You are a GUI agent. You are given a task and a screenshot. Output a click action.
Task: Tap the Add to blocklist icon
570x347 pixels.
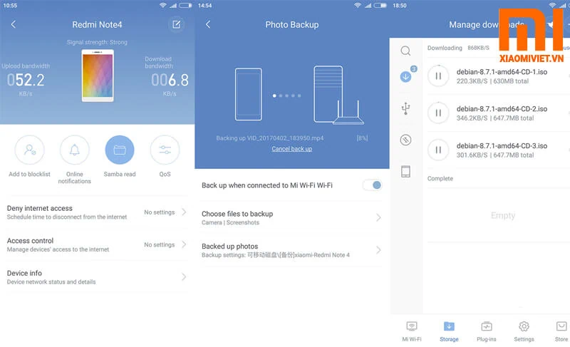point(29,150)
